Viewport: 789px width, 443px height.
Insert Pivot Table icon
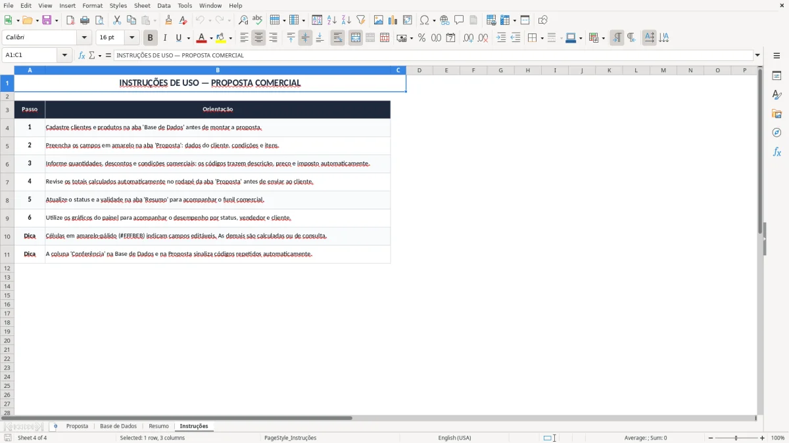pyautogui.click(x=408, y=20)
